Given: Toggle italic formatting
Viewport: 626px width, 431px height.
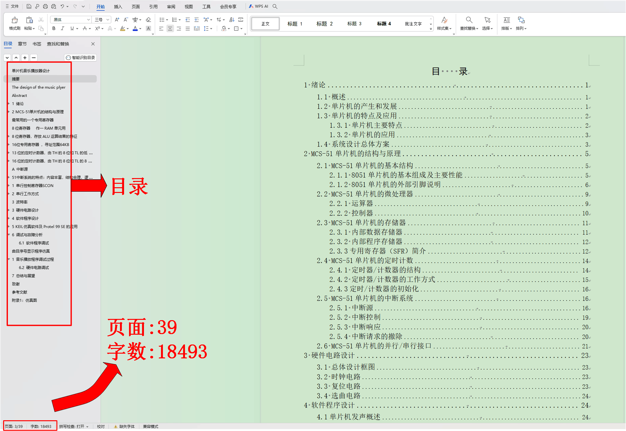Looking at the screenshot, I should 63,28.
